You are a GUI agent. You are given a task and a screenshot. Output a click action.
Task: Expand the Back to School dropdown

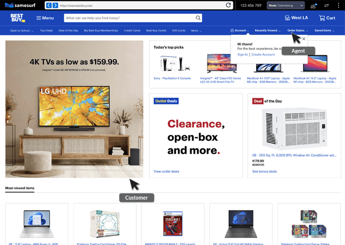(22, 31)
